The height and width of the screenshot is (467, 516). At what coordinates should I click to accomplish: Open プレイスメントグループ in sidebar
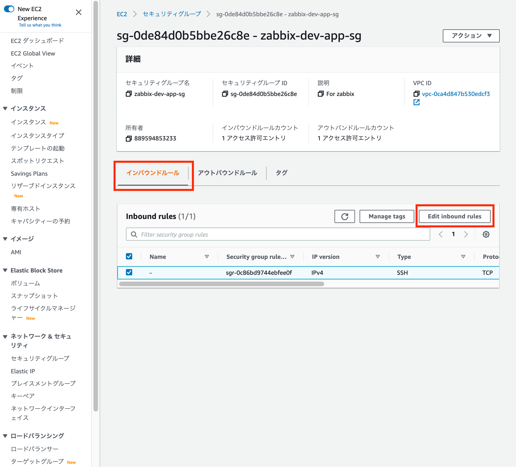click(x=43, y=384)
